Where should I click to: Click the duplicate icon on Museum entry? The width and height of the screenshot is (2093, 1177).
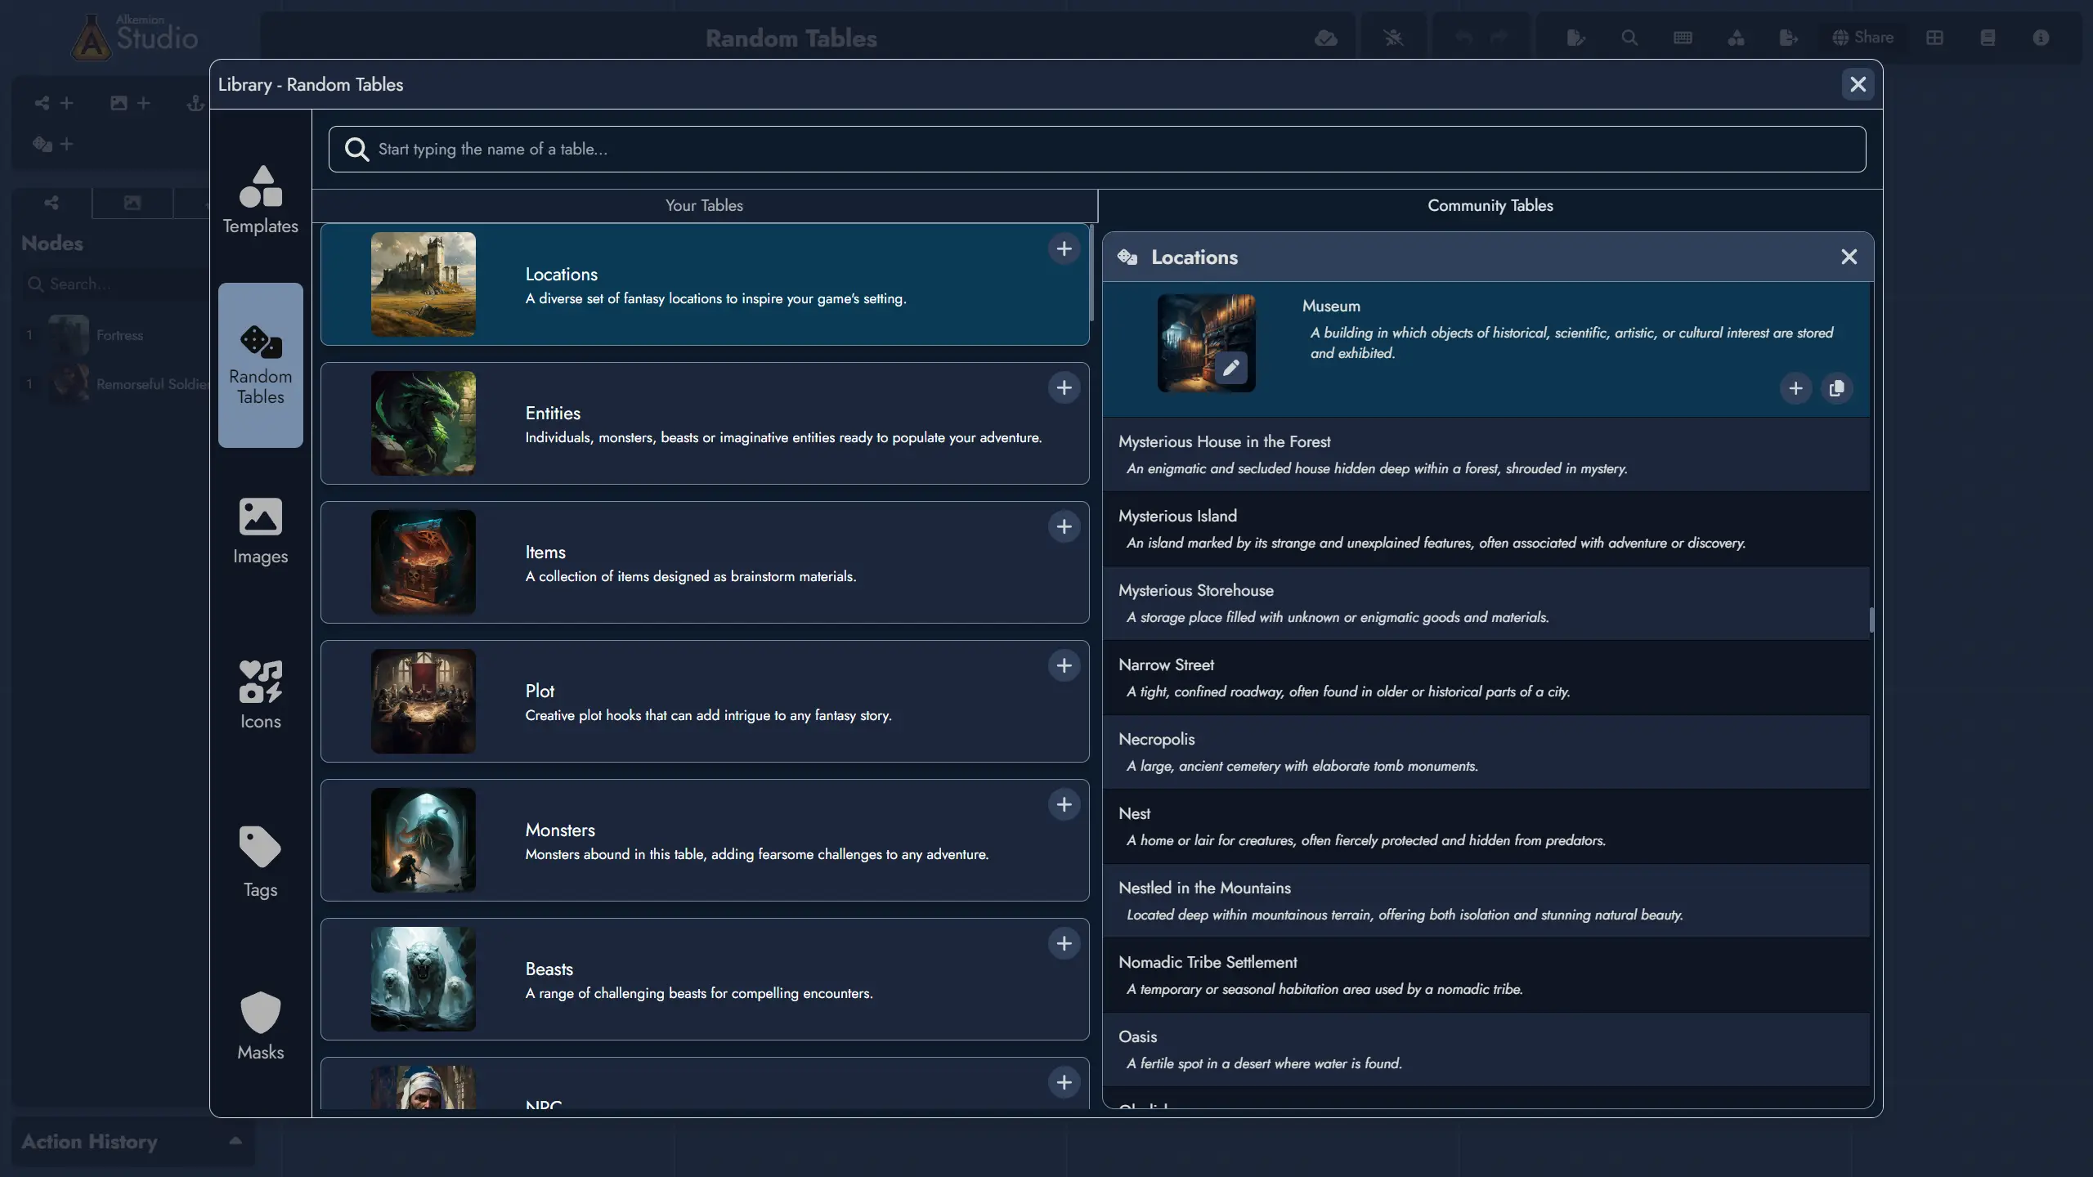click(x=1835, y=388)
